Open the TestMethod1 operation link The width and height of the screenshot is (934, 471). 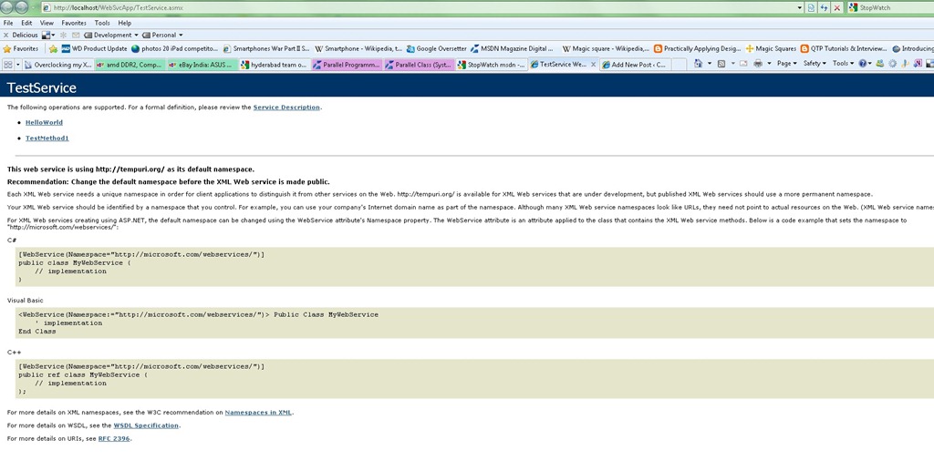[47, 138]
